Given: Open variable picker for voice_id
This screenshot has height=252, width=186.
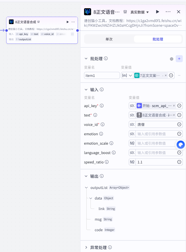Looking at the screenshot, I should (x=179, y=124).
